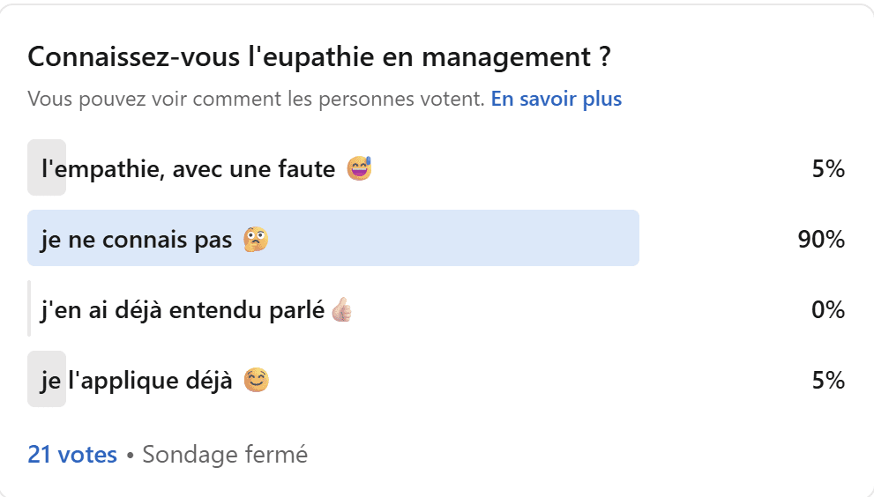Image resolution: width=874 pixels, height=497 pixels.
Task: Click the blue progress bar's empty right end
Action: pyautogui.click(x=617, y=238)
